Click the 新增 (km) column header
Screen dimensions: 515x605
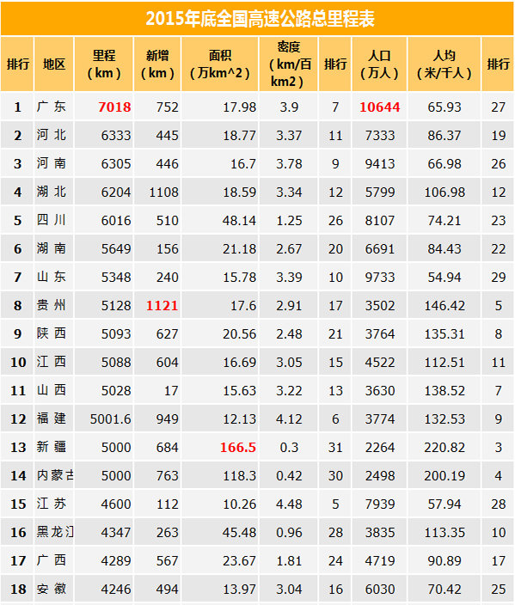(157, 64)
